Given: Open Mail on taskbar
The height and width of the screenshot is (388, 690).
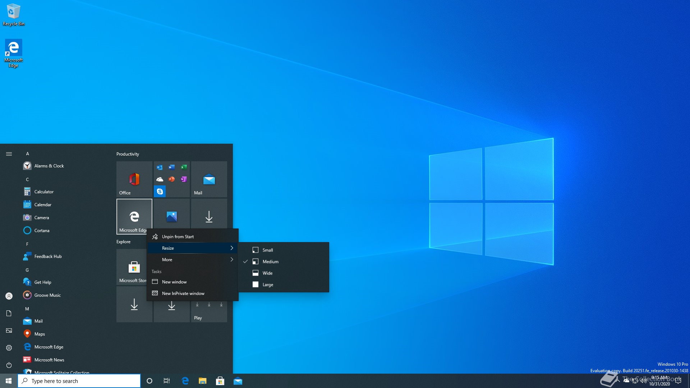Looking at the screenshot, I should point(238,381).
